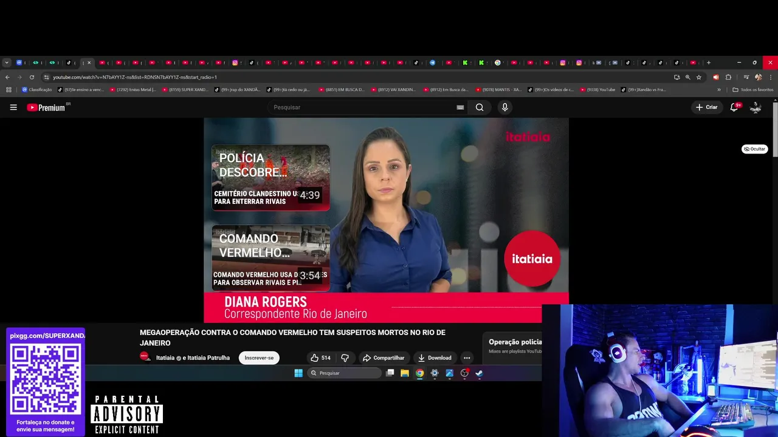The width and height of the screenshot is (778, 437).
Task: Click the round itatiaia subscribe logo in video
Action: click(532, 259)
